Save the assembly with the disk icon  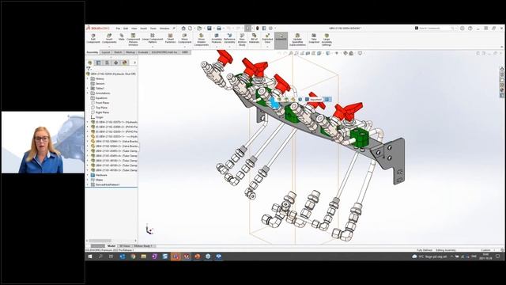209,28
